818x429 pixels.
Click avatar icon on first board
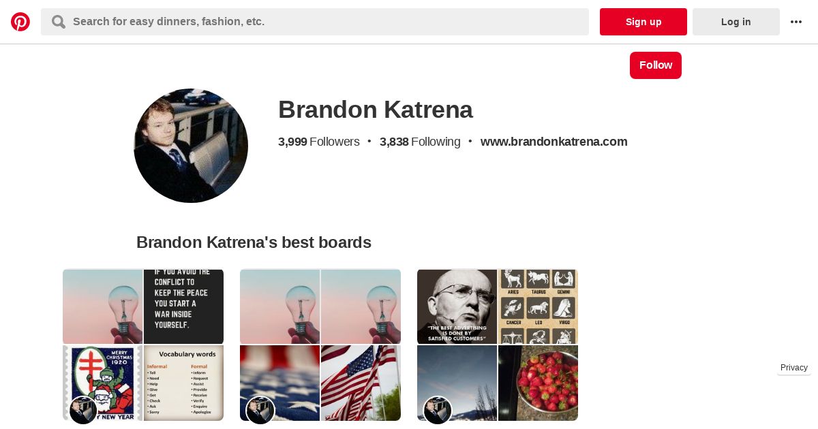[x=83, y=410]
